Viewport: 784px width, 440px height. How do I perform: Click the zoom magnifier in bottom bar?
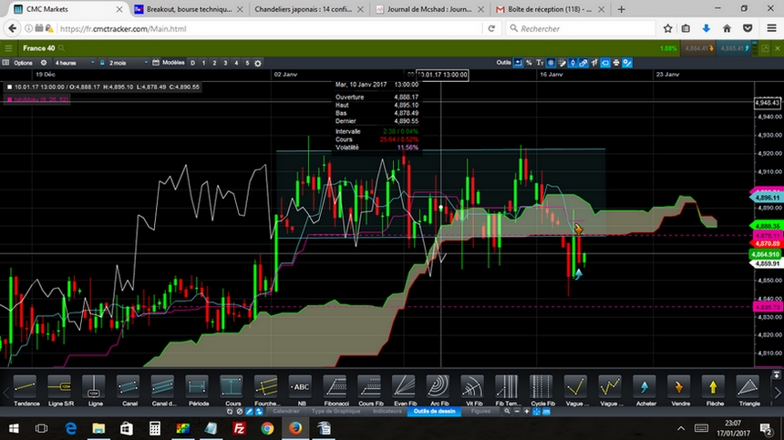coord(507,412)
